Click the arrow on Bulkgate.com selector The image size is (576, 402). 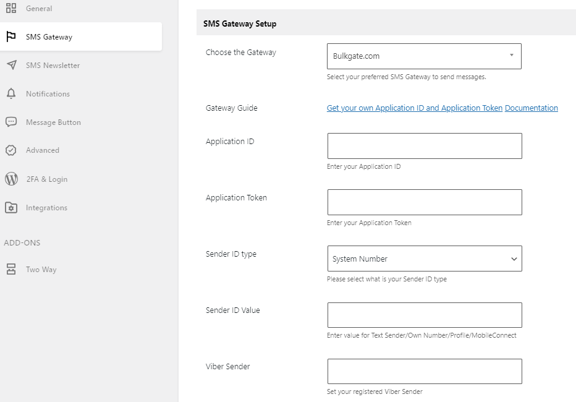coord(511,56)
